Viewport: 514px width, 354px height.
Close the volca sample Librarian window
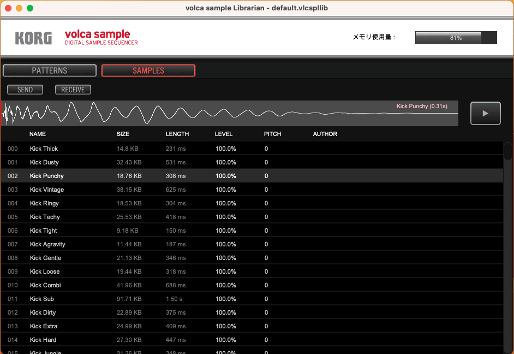pos(8,8)
